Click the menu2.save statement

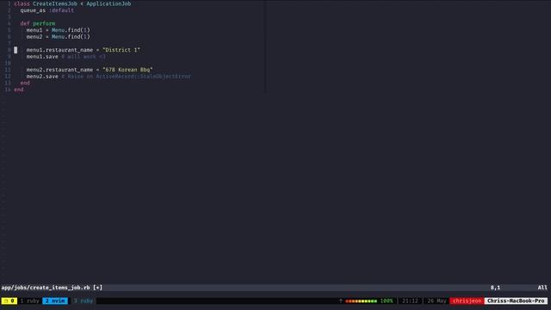pos(42,77)
